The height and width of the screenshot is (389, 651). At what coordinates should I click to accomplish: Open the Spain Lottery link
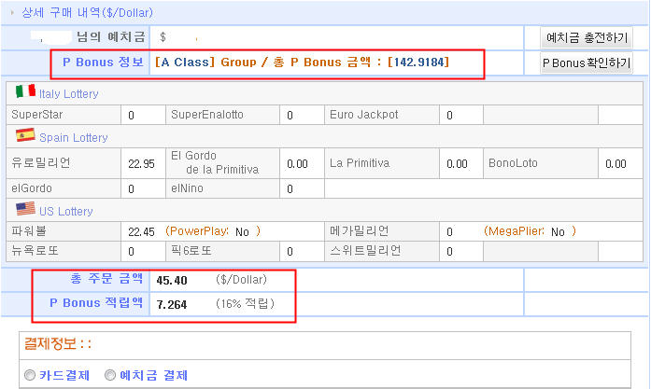74,138
